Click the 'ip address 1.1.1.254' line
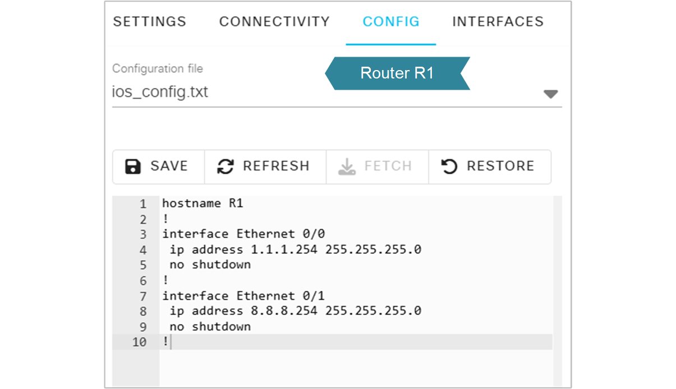 295,249
